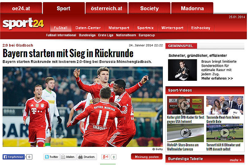The image size is (249, 165).
Task: Click the 2:0 bei Gladbach kicker text
Action: 18,45
